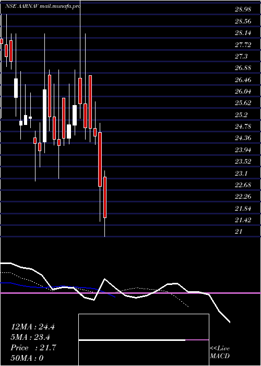Click the 24.78 price axis label

point(243,127)
